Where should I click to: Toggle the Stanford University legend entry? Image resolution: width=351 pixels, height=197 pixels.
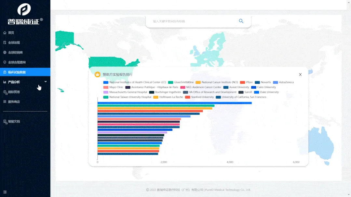click(x=199, y=97)
